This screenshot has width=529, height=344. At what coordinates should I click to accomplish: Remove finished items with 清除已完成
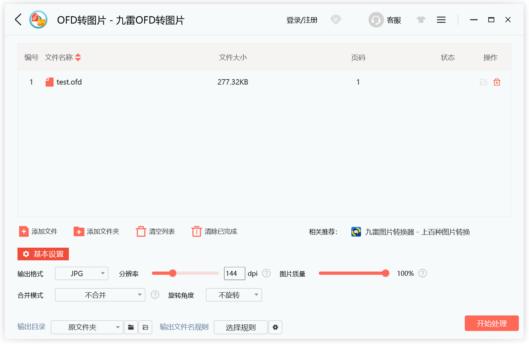point(214,232)
